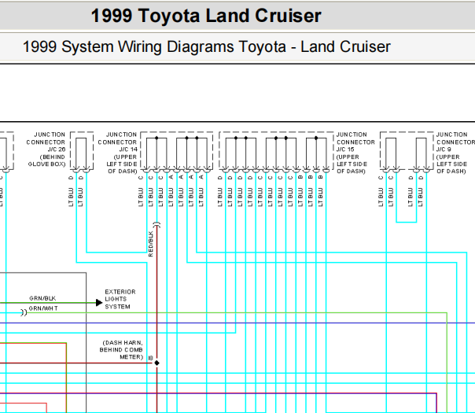Click the black arrow pointing to Exterior Lights System

point(99,302)
